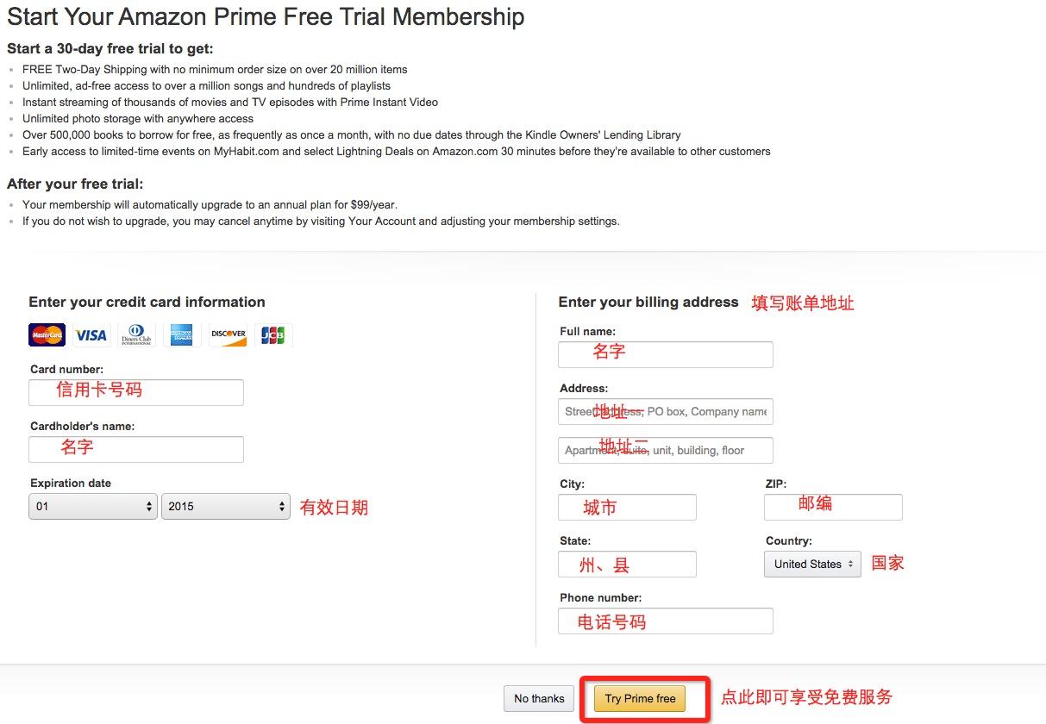Click the No thanks button
The width and height of the screenshot is (1046, 724).
(x=539, y=699)
